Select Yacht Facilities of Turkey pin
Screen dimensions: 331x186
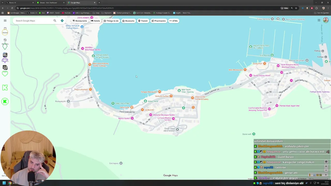tap(250, 47)
